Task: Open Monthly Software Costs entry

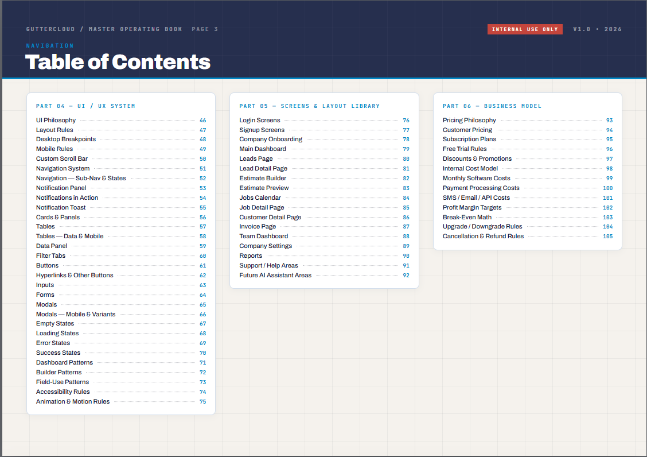Action: tap(528, 178)
